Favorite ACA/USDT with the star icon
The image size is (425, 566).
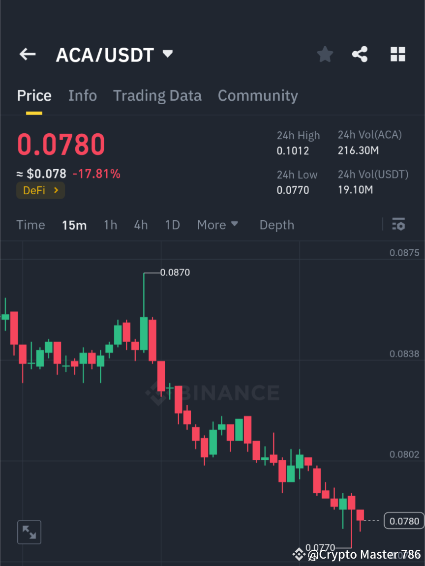click(x=325, y=54)
